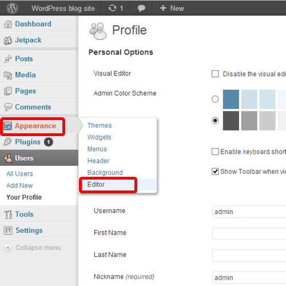Open the New content dropdown
Viewport: 286px width, 286px height.
tap(172, 8)
